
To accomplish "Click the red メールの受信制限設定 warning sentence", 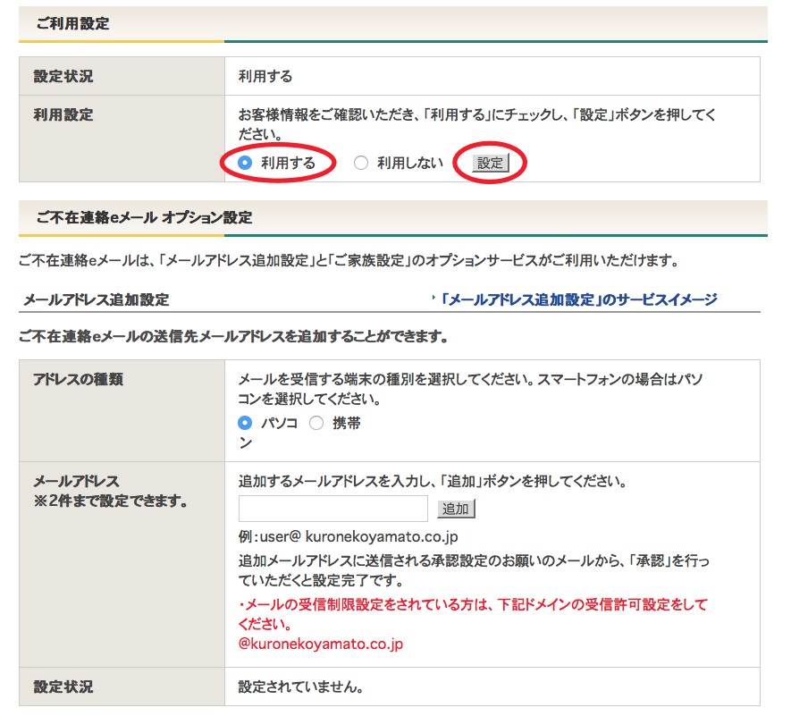I will [472, 604].
